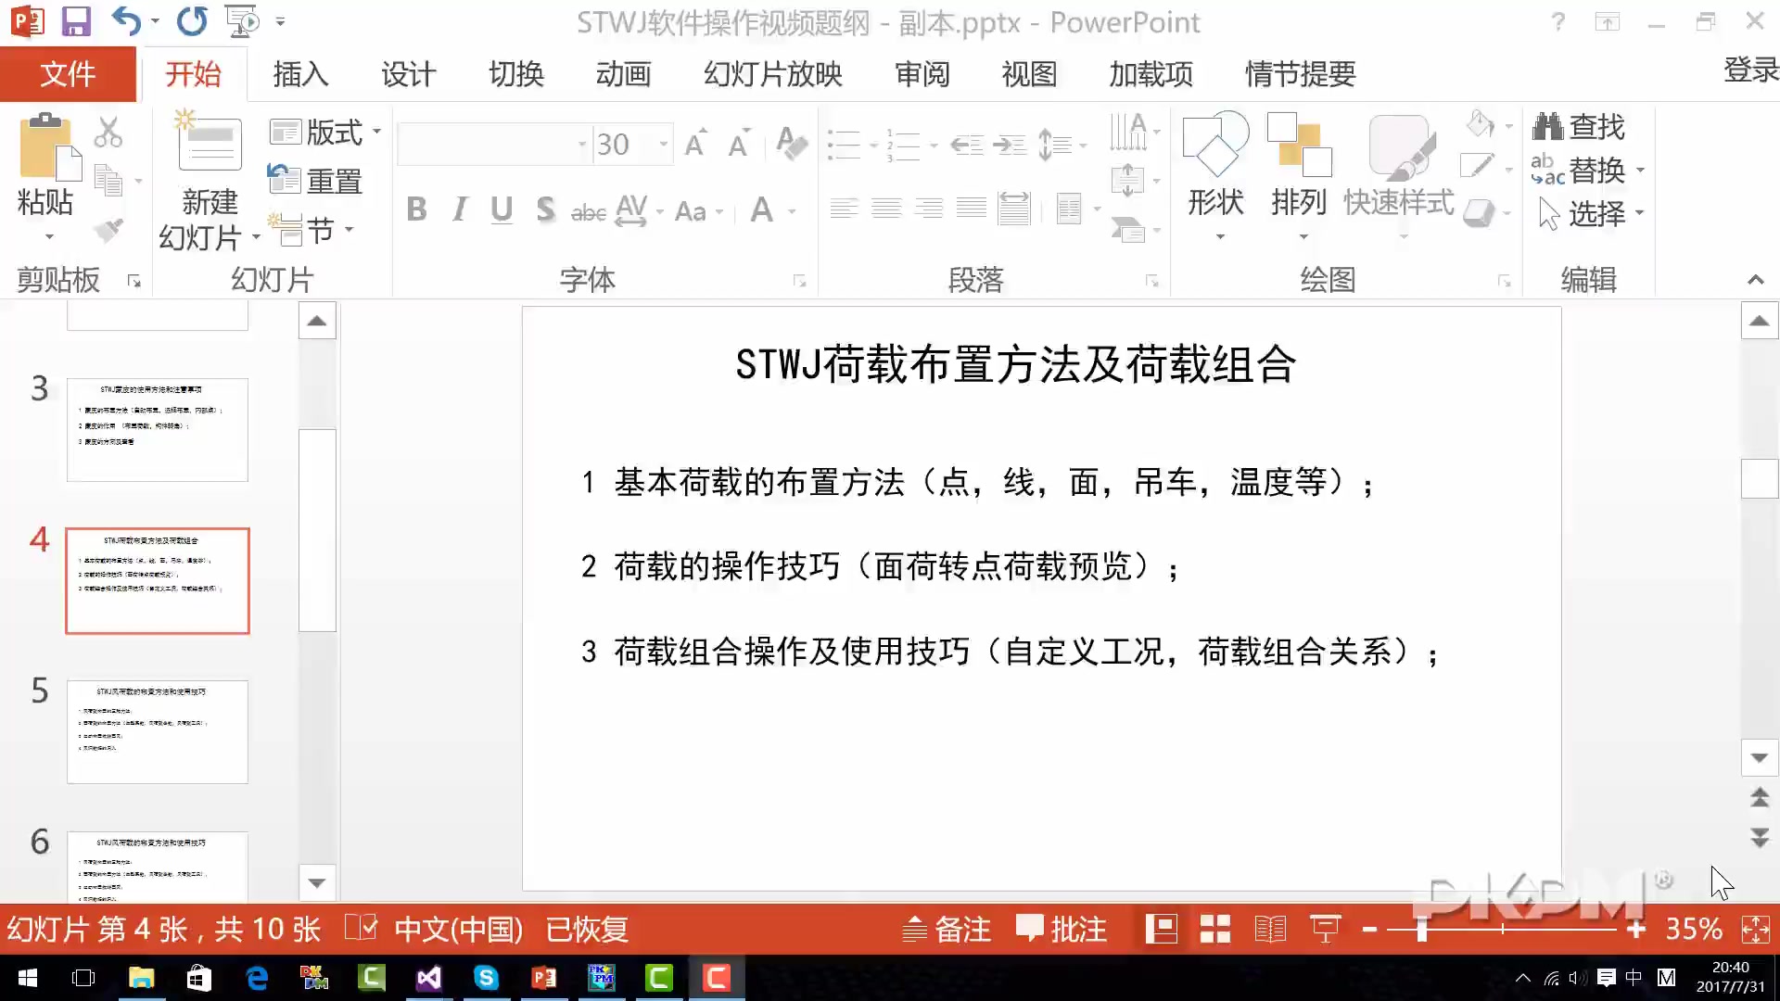The image size is (1780, 1001).
Task: Click the Cut scissors icon
Action: [108, 133]
